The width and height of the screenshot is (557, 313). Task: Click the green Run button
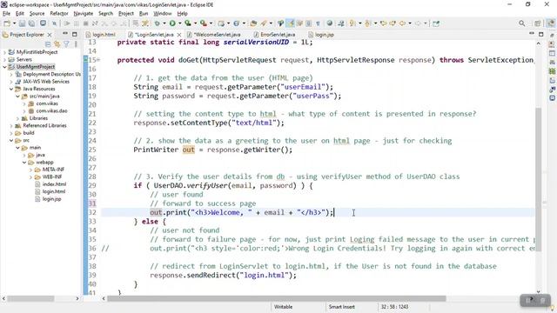(x=172, y=23)
